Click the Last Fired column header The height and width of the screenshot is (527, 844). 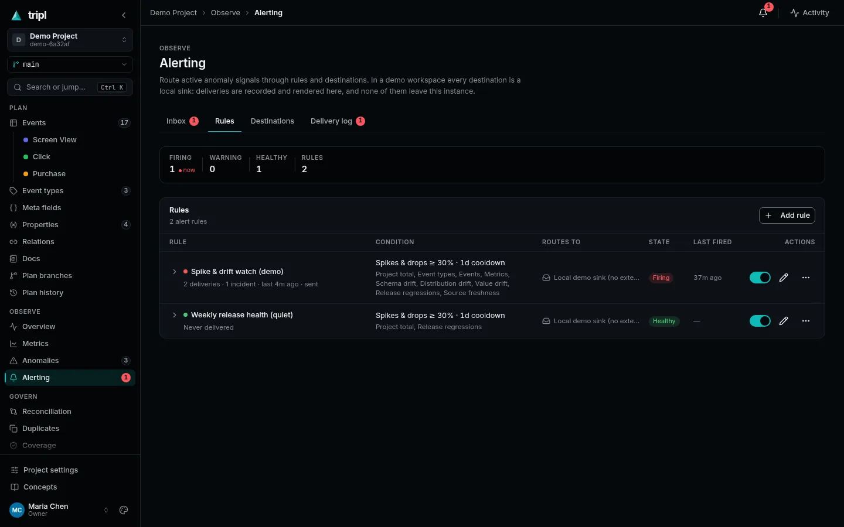[x=713, y=242]
